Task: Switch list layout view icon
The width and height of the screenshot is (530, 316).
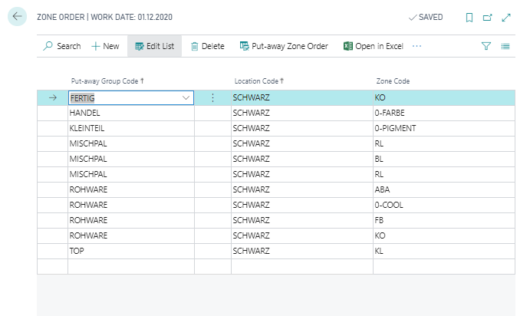Action: (x=505, y=46)
